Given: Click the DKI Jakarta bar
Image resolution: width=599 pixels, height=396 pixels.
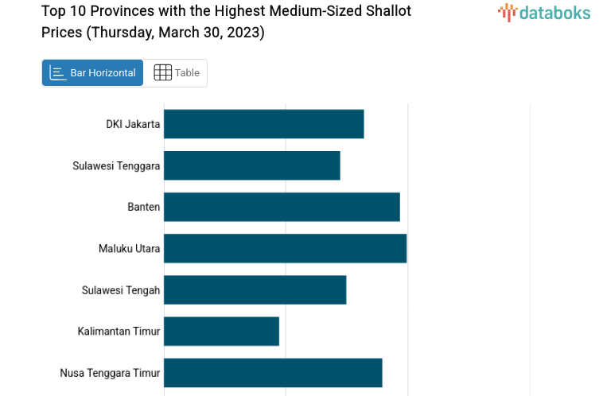Looking at the screenshot, I should pos(263,124).
